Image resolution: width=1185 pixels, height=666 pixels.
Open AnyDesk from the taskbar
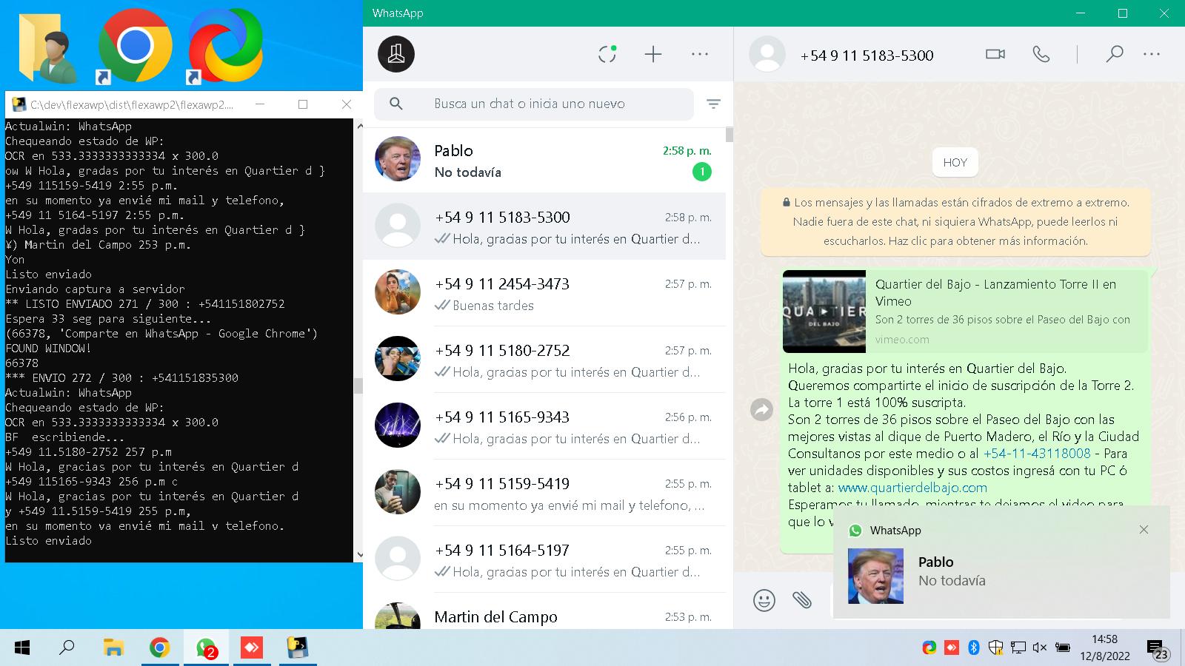point(252,648)
